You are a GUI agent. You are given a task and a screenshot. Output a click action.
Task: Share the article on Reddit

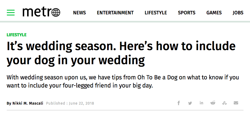[x=213, y=103]
